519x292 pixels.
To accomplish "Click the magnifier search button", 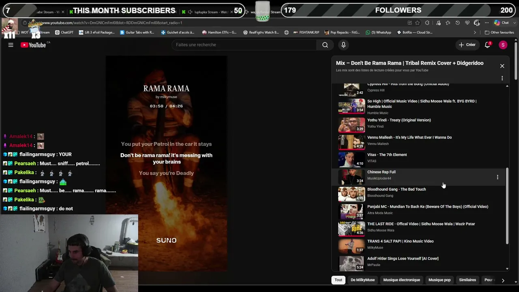I will 325,45.
